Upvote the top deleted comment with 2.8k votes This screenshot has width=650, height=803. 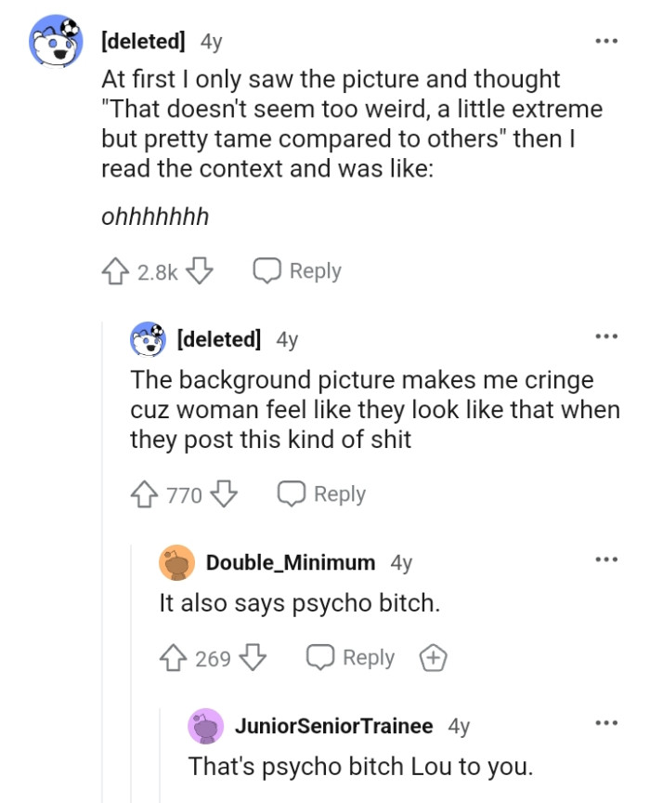(x=114, y=271)
